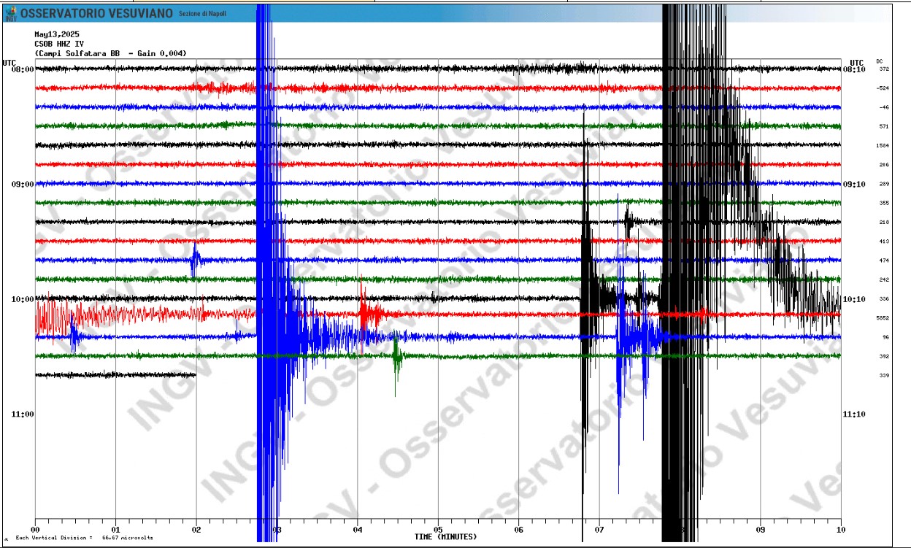Select DC value '474'

pos(884,261)
